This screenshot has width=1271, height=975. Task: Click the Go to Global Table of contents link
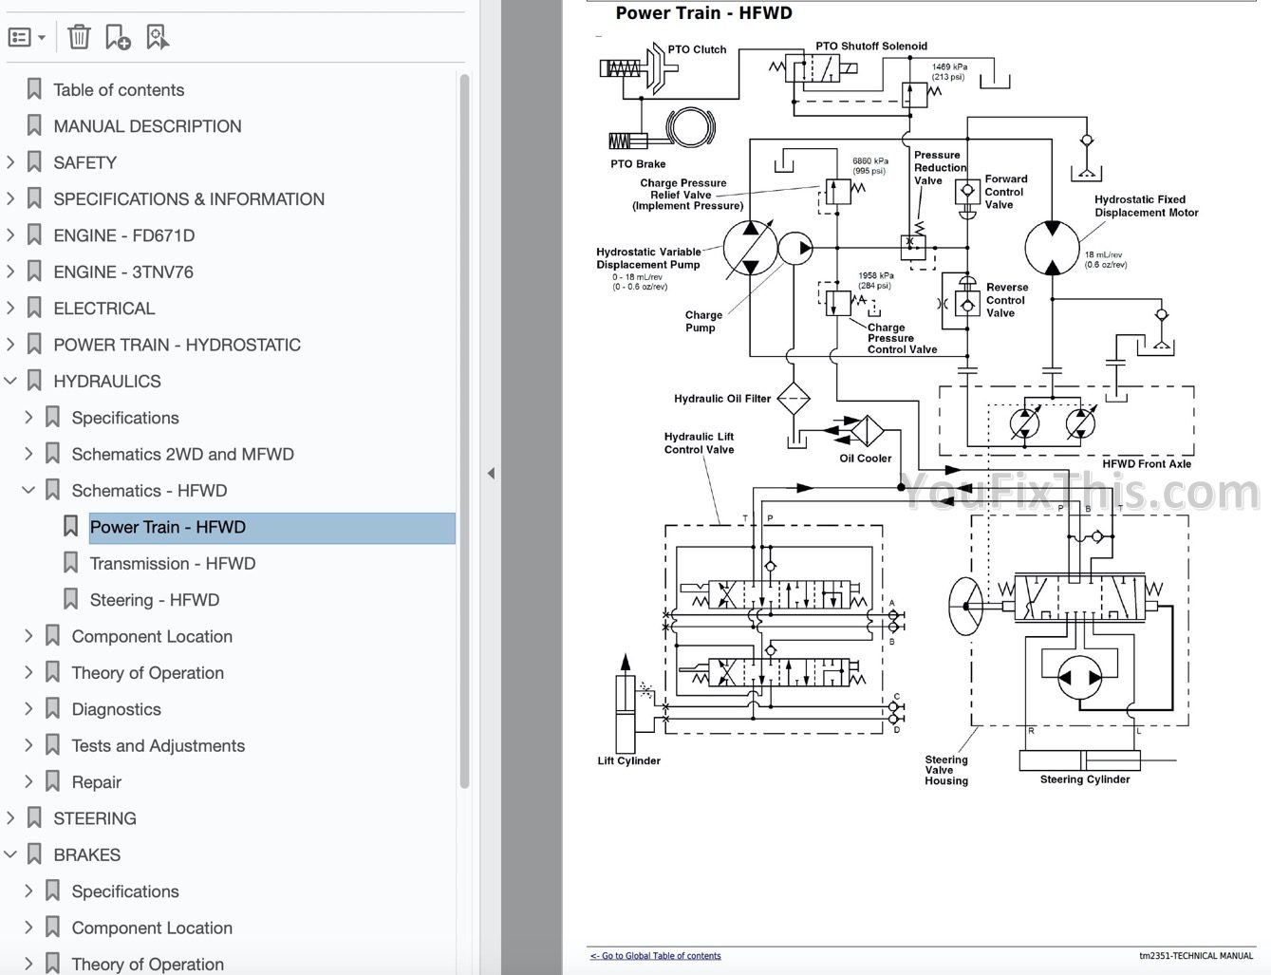[655, 956]
